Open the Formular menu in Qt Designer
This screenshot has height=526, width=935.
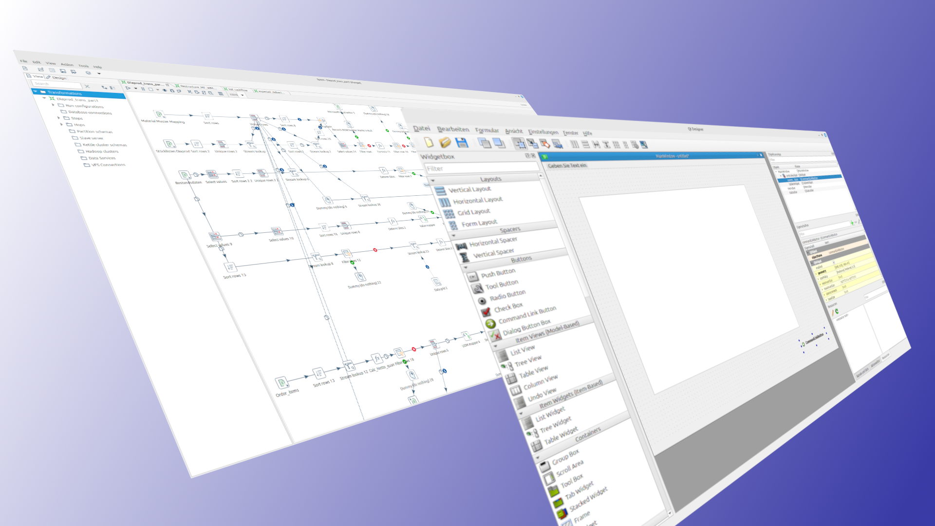pyautogui.click(x=487, y=130)
